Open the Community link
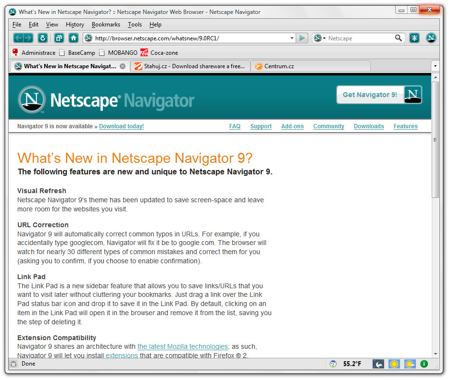450x380 pixels. (328, 126)
